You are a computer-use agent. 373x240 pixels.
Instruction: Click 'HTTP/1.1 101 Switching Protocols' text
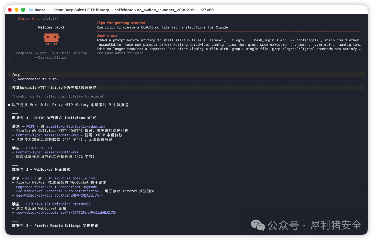pos(58,204)
